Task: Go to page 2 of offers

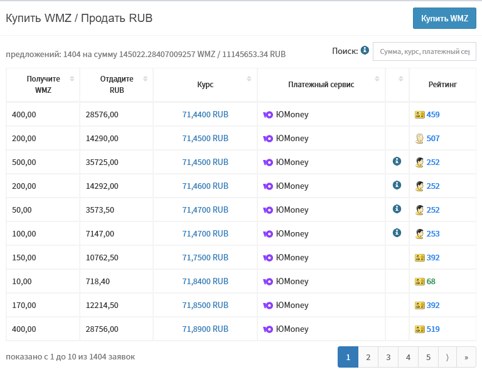Action: pyautogui.click(x=368, y=357)
